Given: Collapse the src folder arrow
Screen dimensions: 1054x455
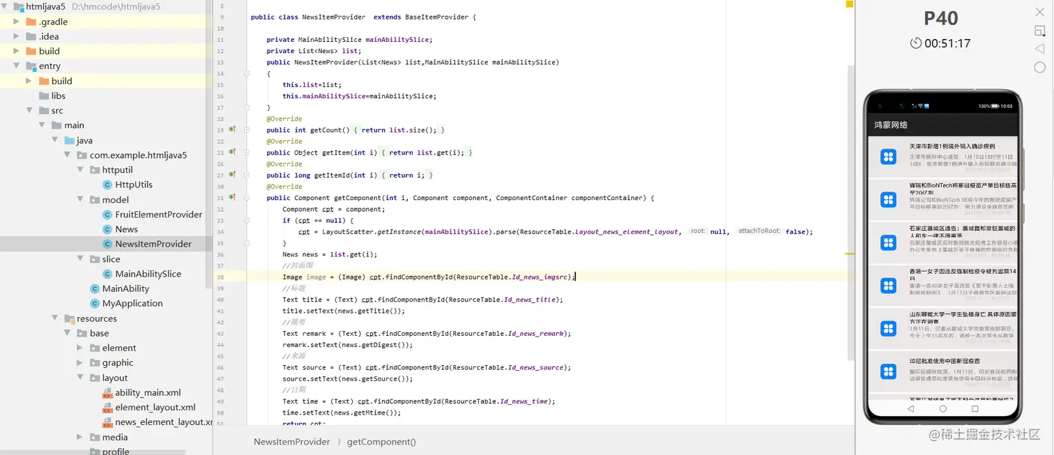Looking at the screenshot, I should point(29,110).
